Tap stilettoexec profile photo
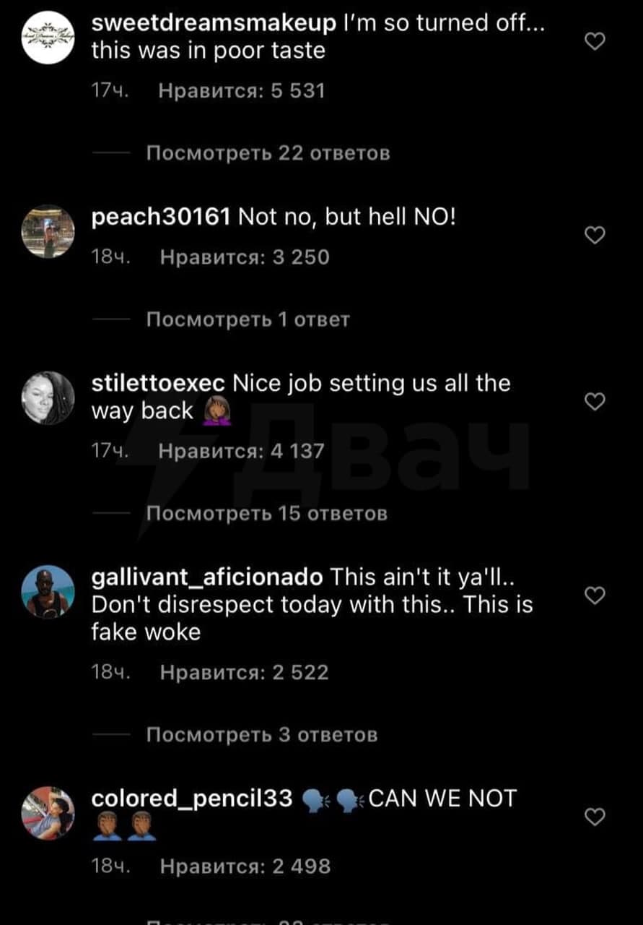Screen dimensions: 643x925 [48, 398]
